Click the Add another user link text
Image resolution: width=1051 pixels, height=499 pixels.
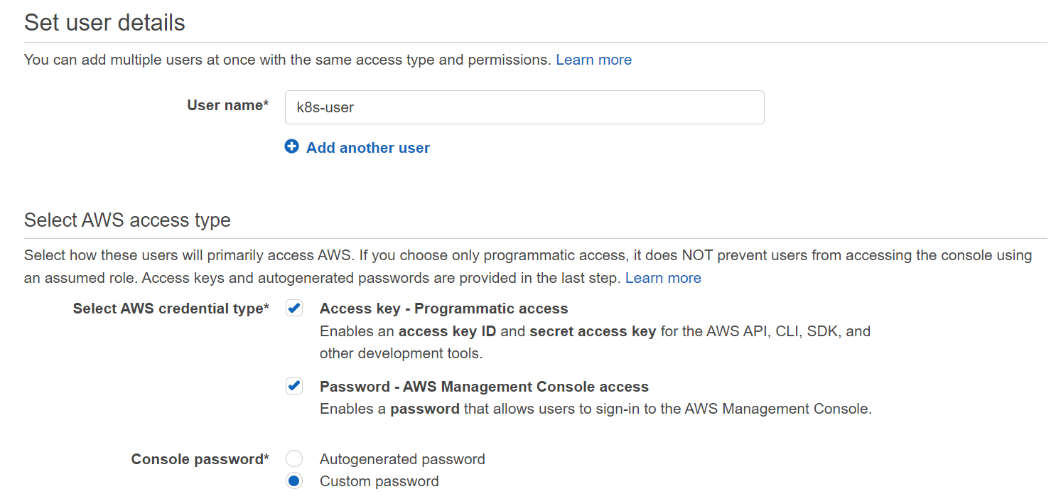click(x=367, y=148)
